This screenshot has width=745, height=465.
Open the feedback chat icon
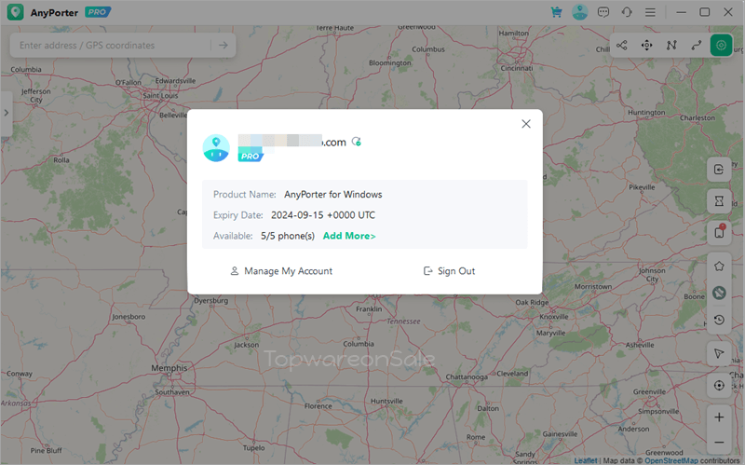tap(603, 12)
